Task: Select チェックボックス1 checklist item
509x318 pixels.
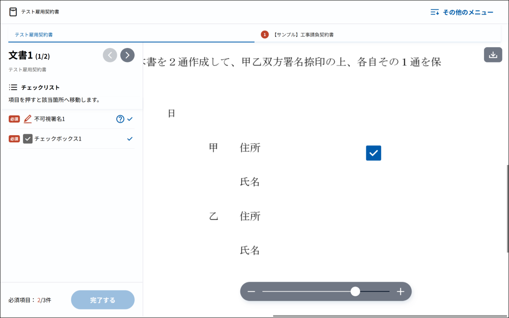Action: [x=58, y=139]
